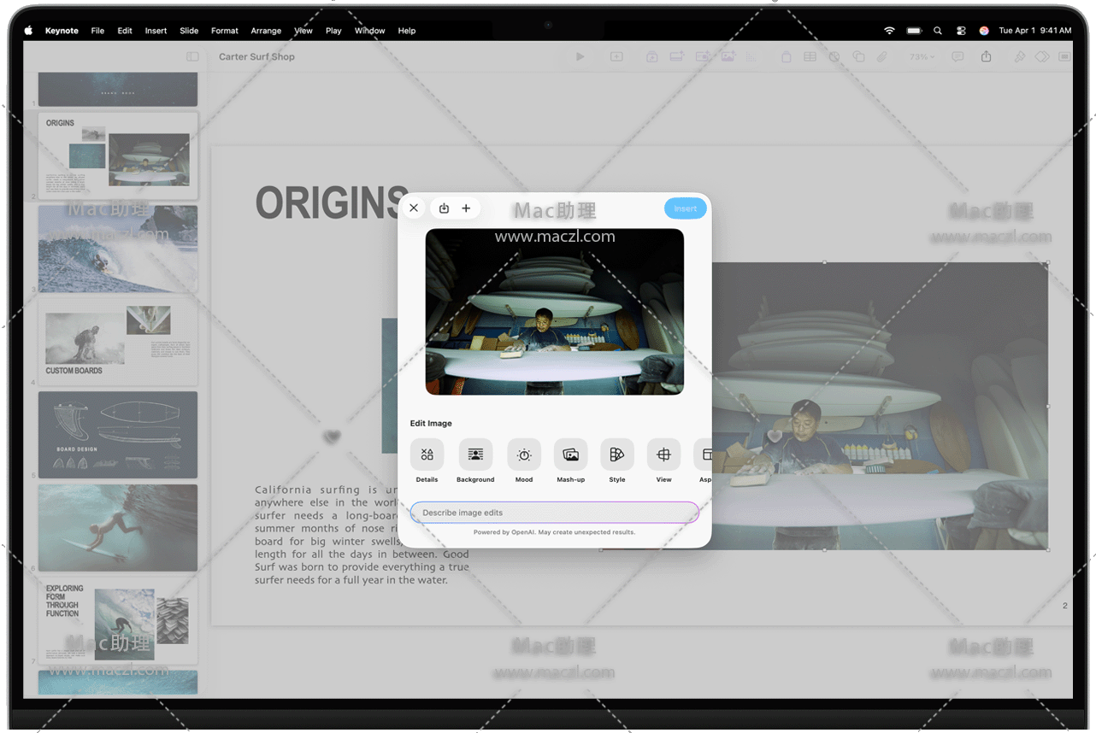Open the Format menu
The image size is (1096, 733).
(x=225, y=31)
